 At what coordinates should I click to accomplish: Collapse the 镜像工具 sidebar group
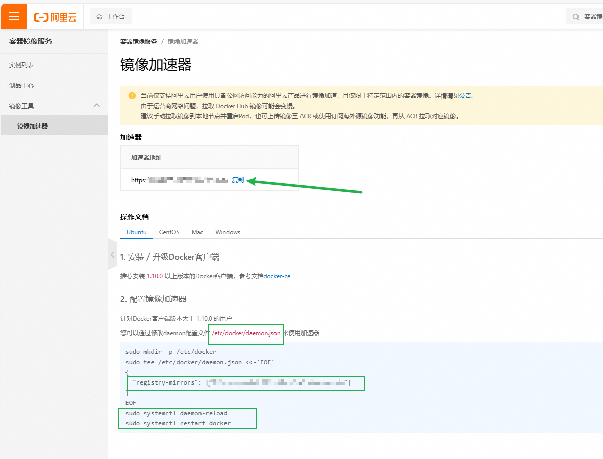tap(97, 106)
